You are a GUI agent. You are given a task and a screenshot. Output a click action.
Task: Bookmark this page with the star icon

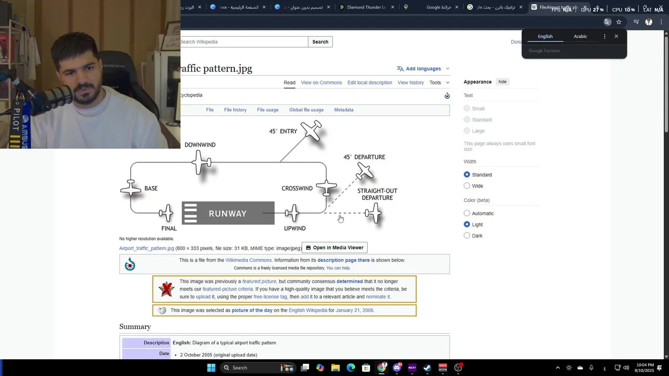point(619,22)
